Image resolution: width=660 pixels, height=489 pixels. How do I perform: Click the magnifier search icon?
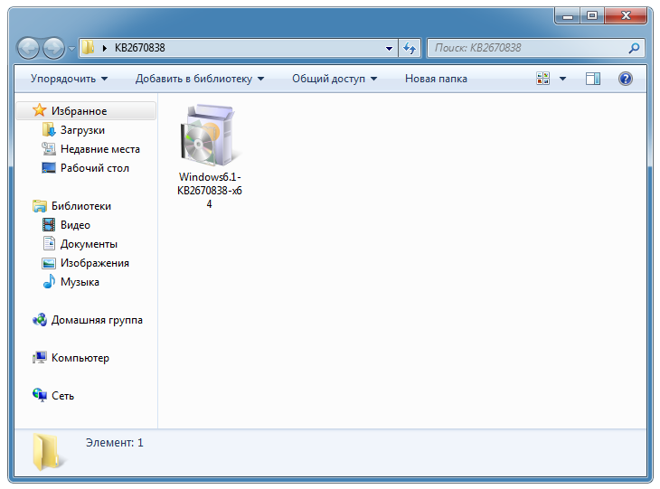tap(634, 48)
